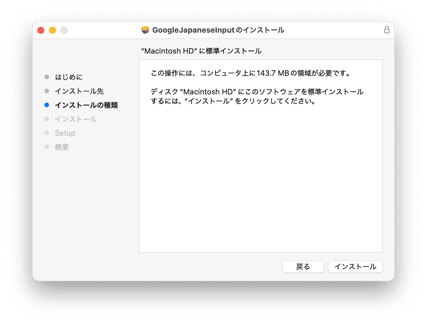The image size is (427, 324).
Task: Click the dimmed dot beside 概要
Action: 47,147
